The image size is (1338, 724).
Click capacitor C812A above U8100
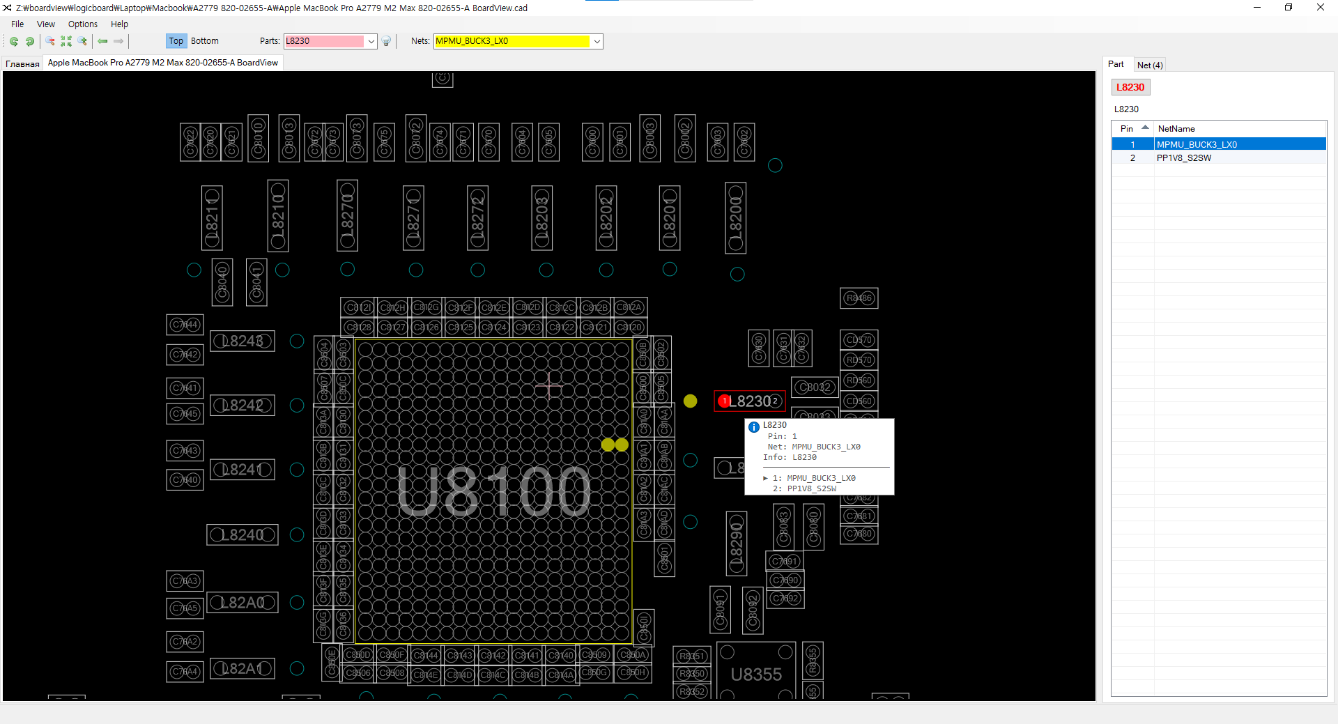click(629, 307)
